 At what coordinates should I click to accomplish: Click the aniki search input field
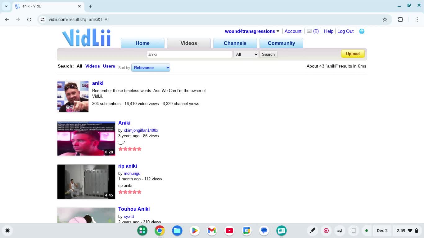[x=189, y=54]
